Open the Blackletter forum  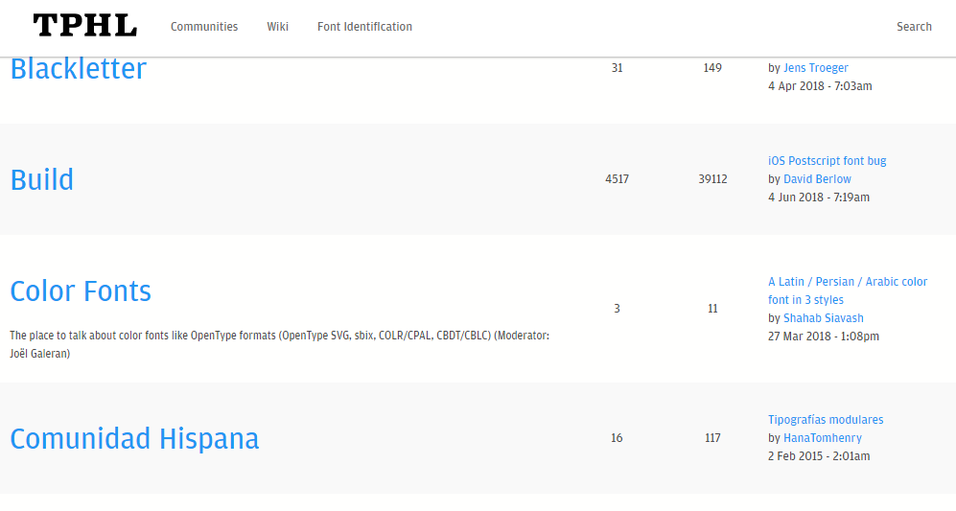tap(79, 68)
